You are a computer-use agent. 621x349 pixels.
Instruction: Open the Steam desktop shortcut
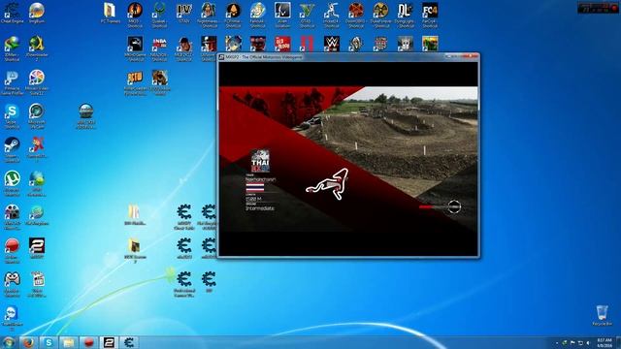coord(12,149)
